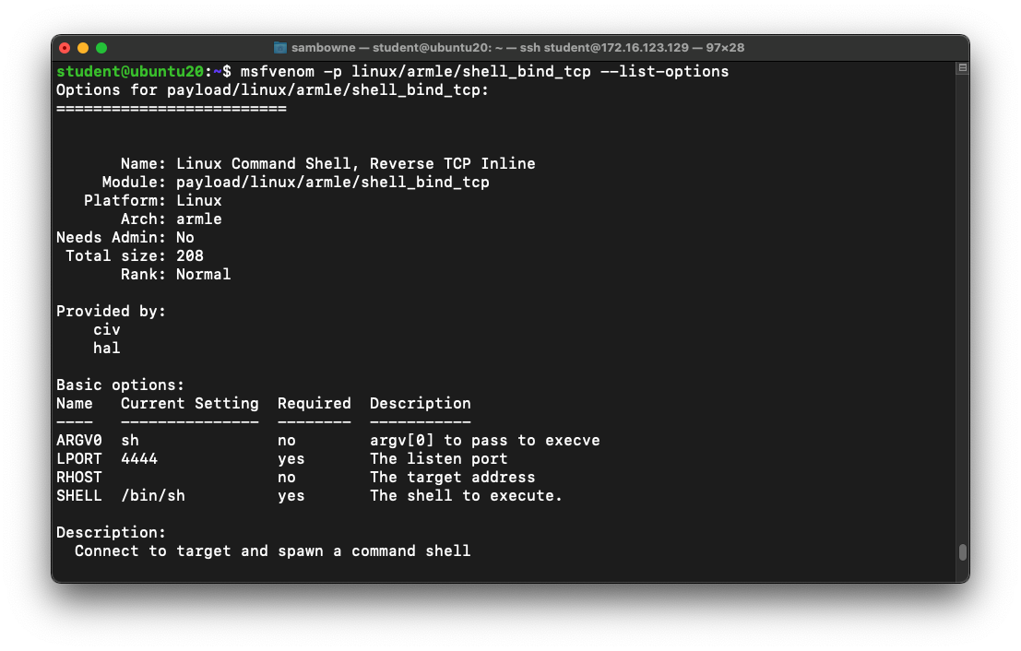The width and height of the screenshot is (1021, 651).
Task: Click the RHOST option row name
Action: point(79,478)
